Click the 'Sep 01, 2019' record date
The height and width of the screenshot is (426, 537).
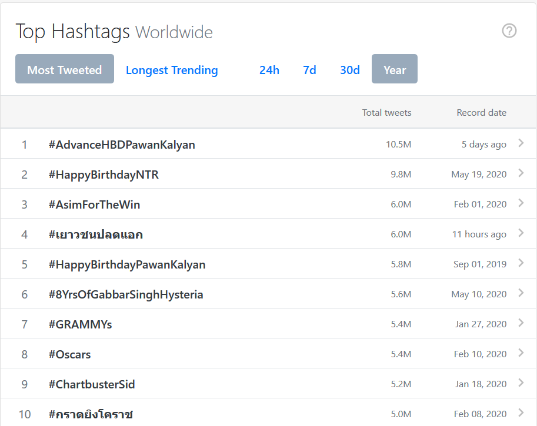(480, 264)
